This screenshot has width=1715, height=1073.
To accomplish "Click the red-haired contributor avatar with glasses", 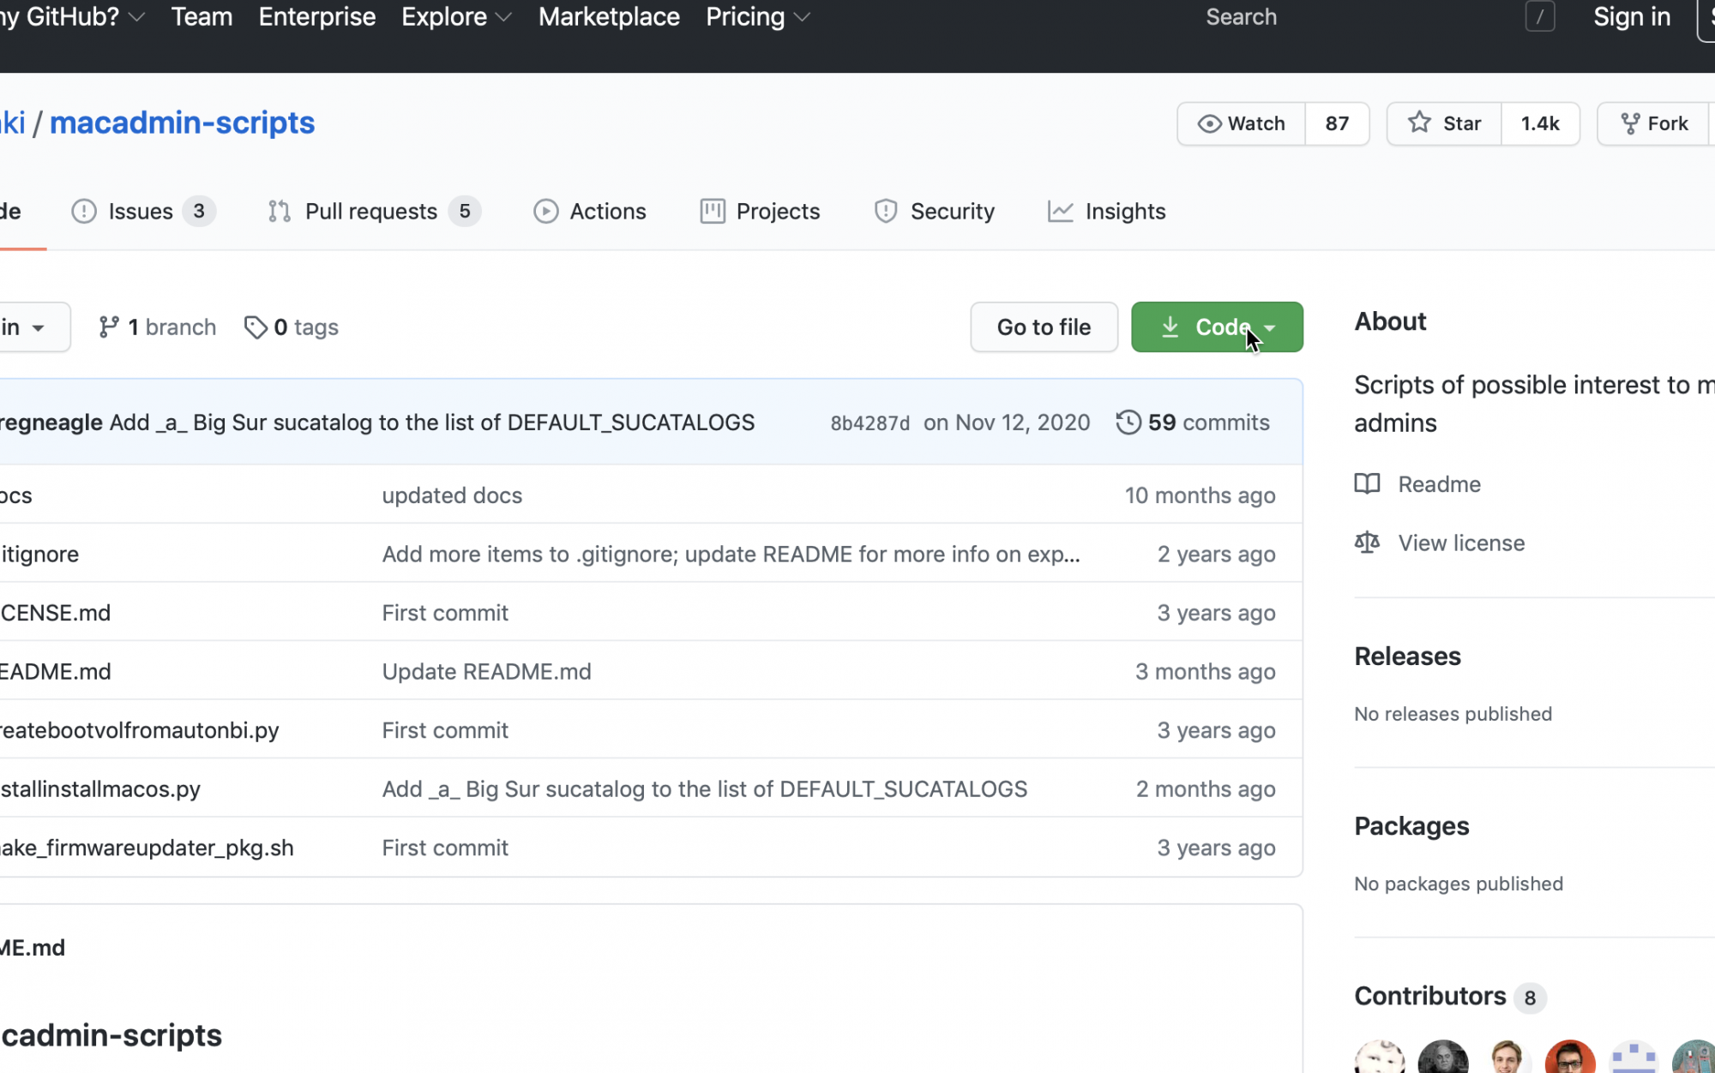I will pos(1570,1058).
